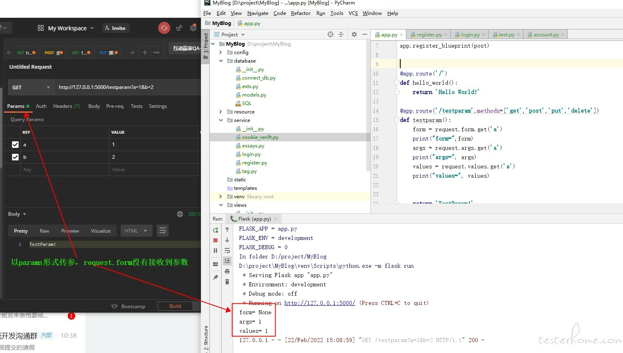Open the HTML format dropdown
Screen dimensions: 623x353
point(136,231)
